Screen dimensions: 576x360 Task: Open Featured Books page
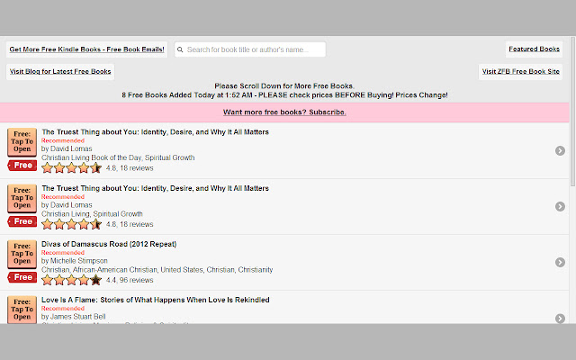click(x=534, y=49)
